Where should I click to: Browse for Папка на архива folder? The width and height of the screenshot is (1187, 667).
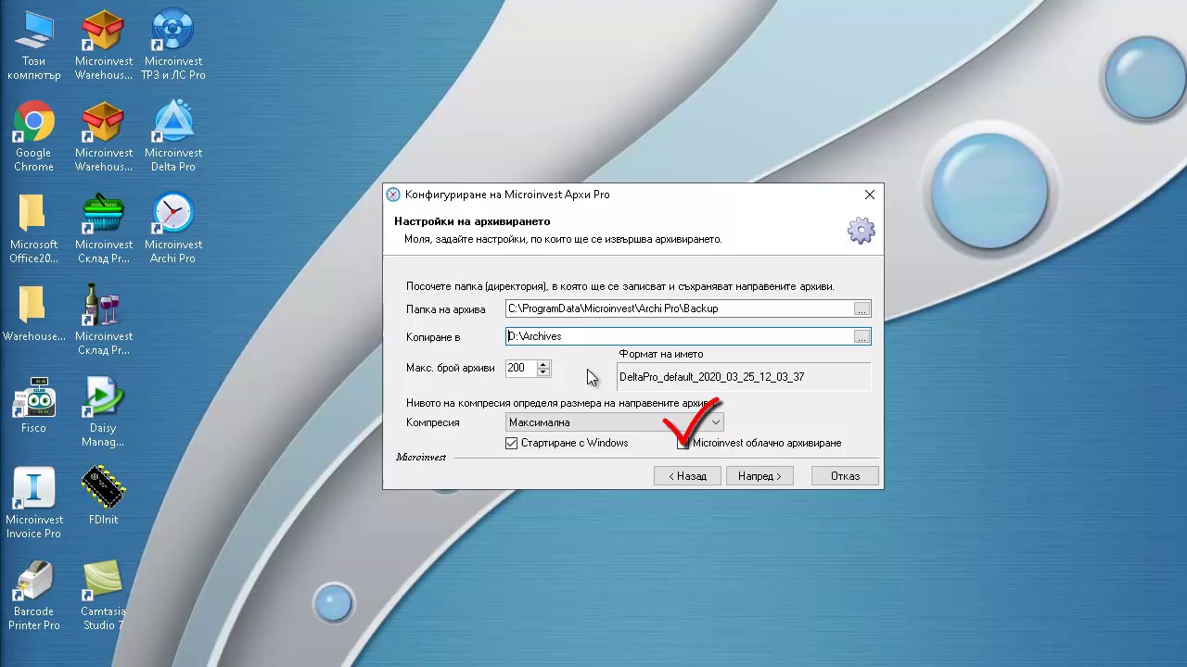point(862,308)
